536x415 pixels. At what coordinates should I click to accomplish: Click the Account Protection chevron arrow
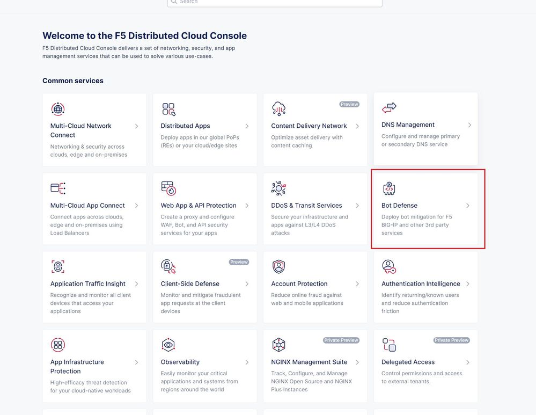pyautogui.click(x=357, y=284)
